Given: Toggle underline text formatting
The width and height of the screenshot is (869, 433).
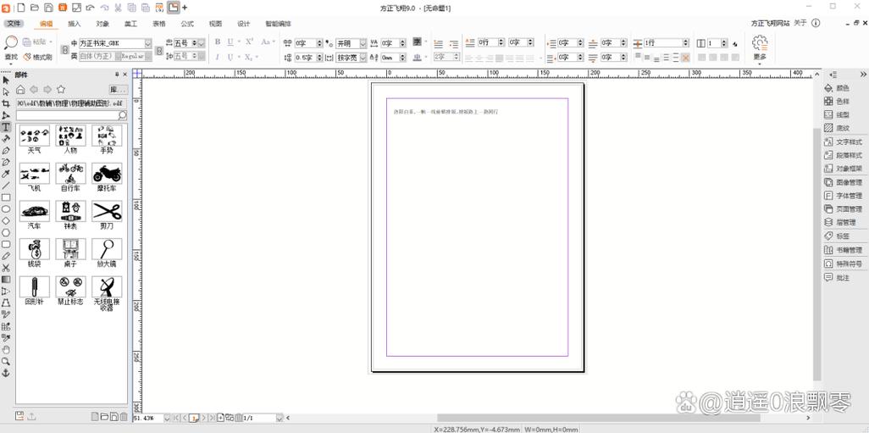Looking at the screenshot, I should pyautogui.click(x=230, y=42).
